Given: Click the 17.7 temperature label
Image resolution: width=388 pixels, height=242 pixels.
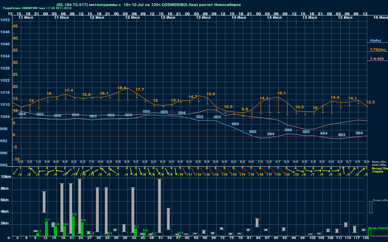Looking at the screenshot, I should [140, 90].
